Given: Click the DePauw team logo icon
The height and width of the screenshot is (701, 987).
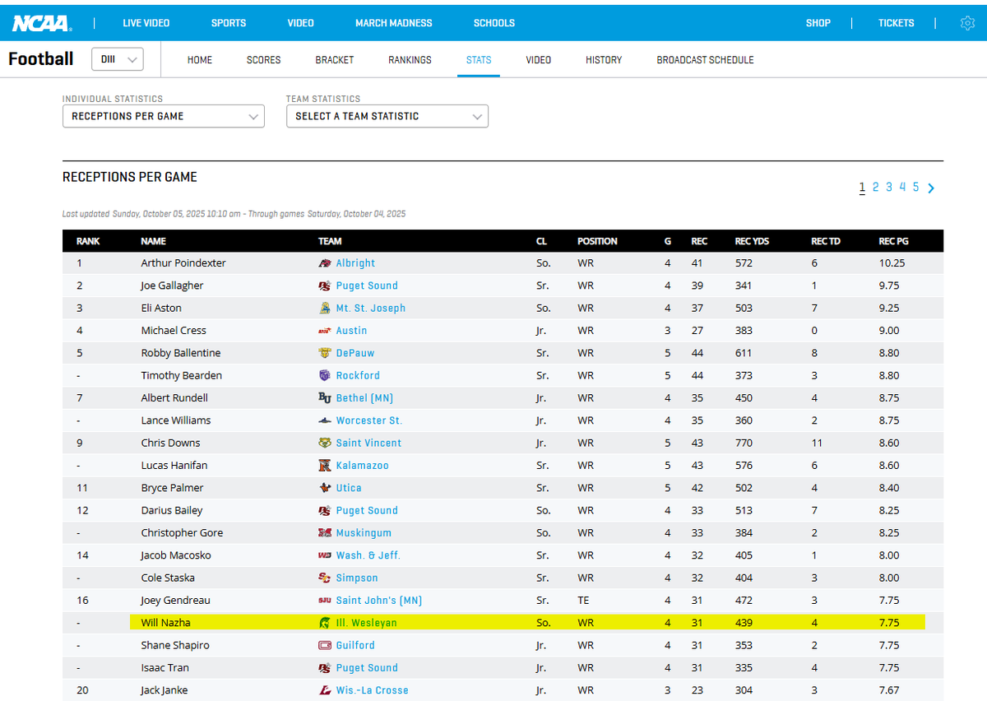Looking at the screenshot, I should point(325,353).
